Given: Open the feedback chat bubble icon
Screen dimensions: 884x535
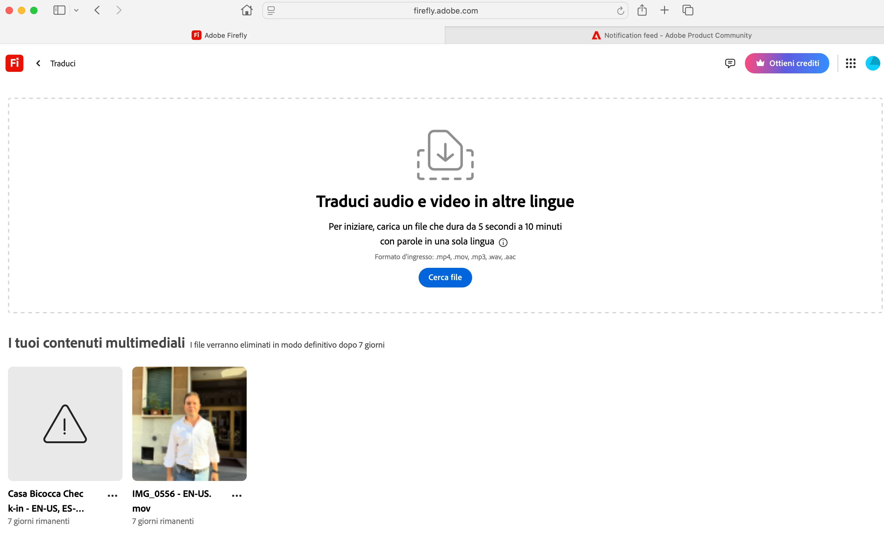Looking at the screenshot, I should pyautogui.click(x=730, y=64).
